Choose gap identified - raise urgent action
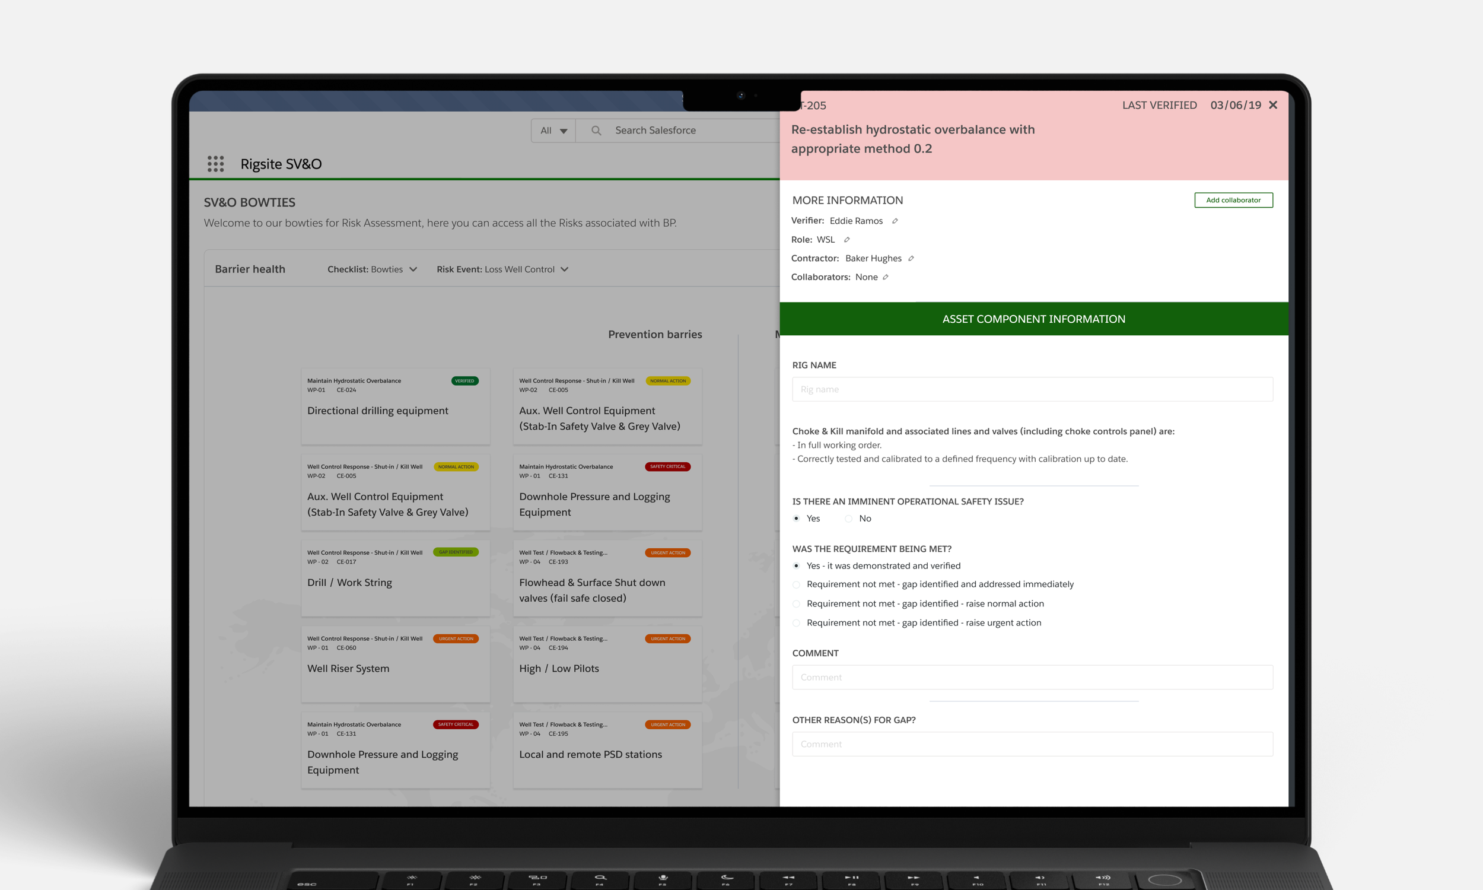Image resolution: width=1483 pixels, height=890 pixels. (796, 623)
